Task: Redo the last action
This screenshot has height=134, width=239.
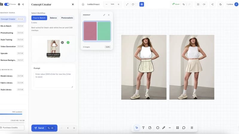Action: pyautogui.click(x=189, y=4)
